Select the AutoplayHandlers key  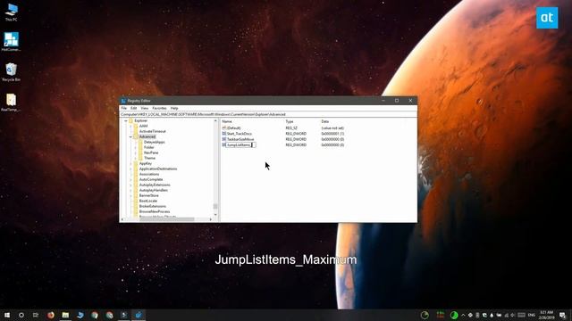(153, 190)
